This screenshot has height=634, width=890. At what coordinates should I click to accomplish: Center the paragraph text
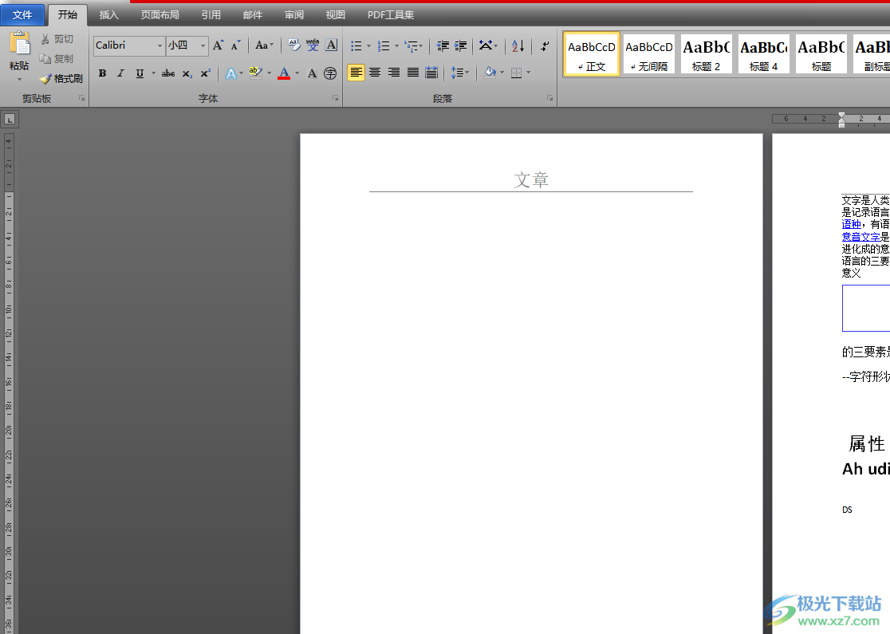375,72
